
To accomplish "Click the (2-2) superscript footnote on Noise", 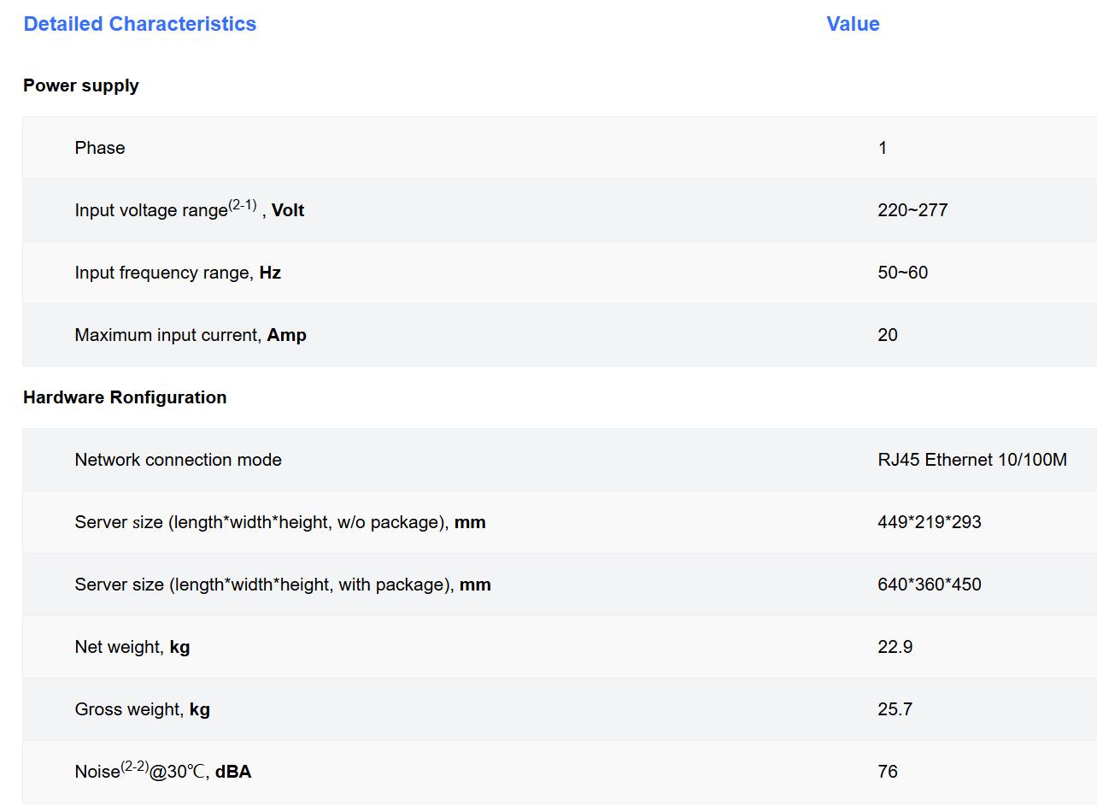I will point(135,767).
